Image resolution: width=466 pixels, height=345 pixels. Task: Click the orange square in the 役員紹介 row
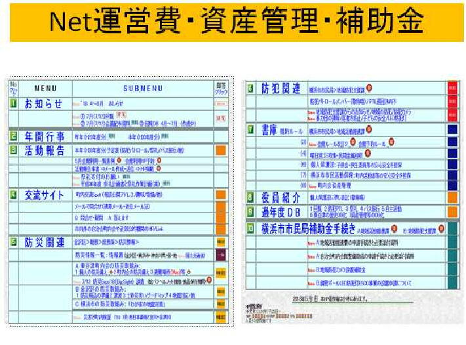coord(452,197)
